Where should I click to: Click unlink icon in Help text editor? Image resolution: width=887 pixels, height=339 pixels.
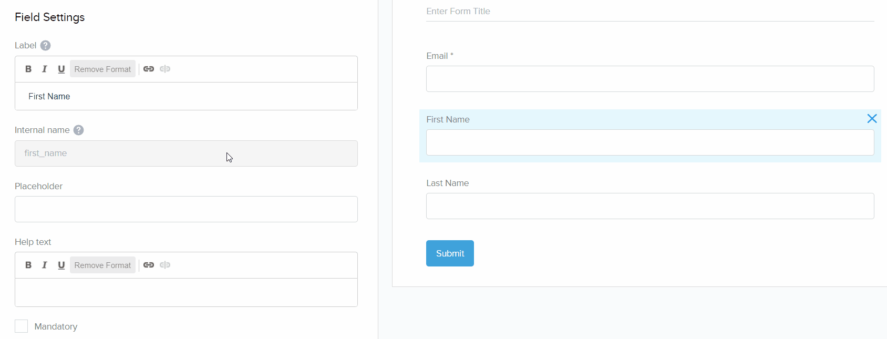[x=165, y=265]
